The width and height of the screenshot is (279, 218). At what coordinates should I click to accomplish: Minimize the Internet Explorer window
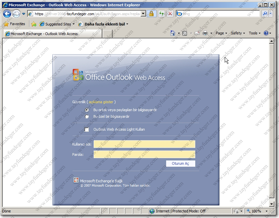[260, 5]
